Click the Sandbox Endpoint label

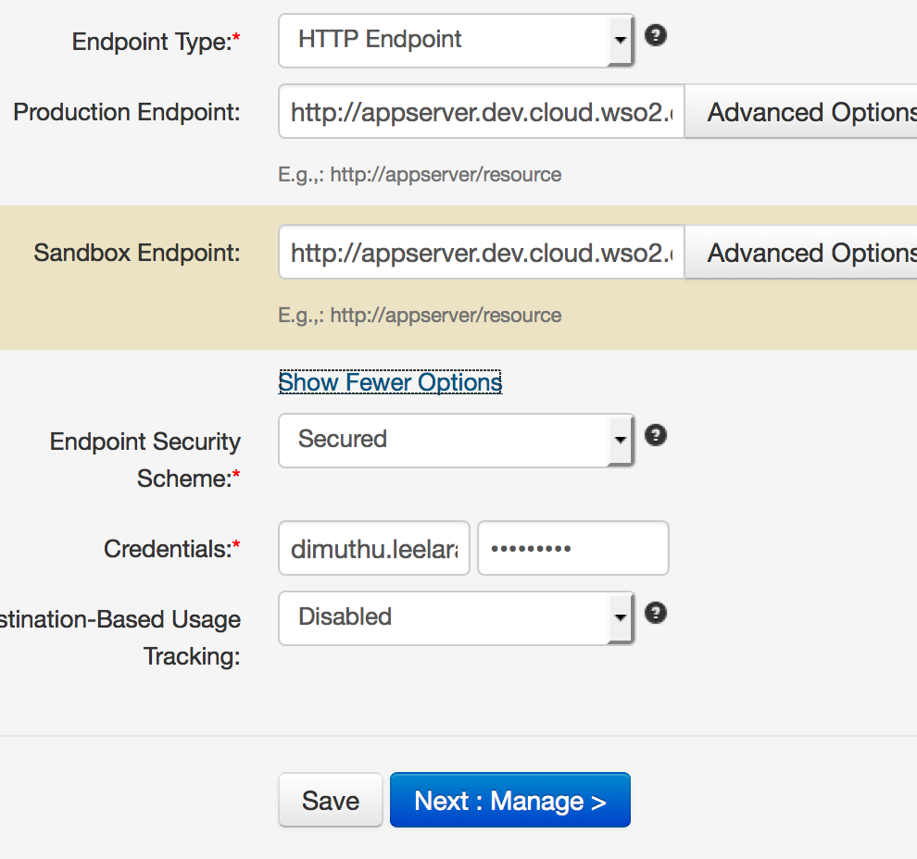pyautogui.click(x=137, y=254)
